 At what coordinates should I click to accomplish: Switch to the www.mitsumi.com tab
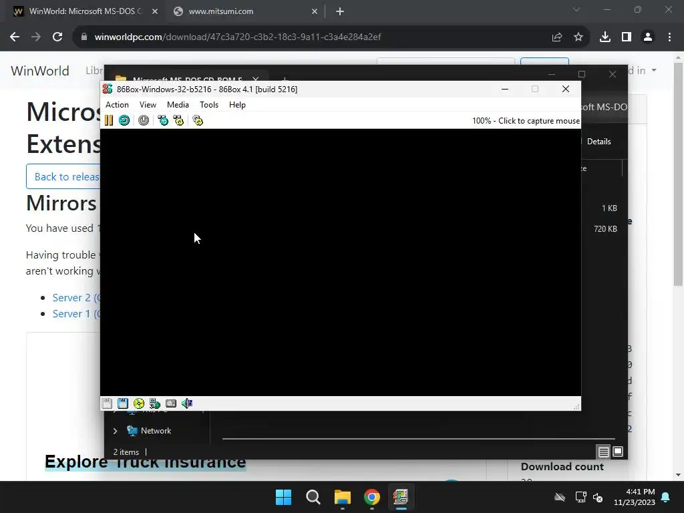[220, 11]
